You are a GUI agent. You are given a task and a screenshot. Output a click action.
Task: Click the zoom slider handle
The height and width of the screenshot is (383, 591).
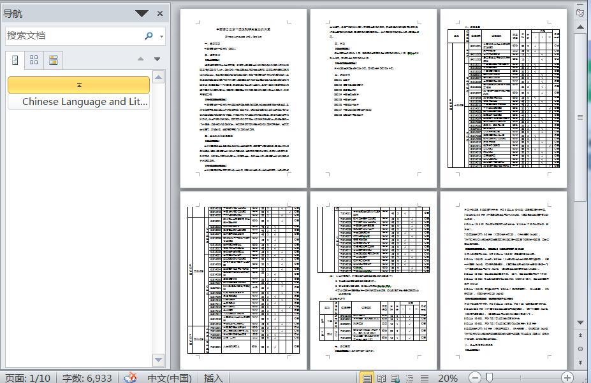click(489, 377)
